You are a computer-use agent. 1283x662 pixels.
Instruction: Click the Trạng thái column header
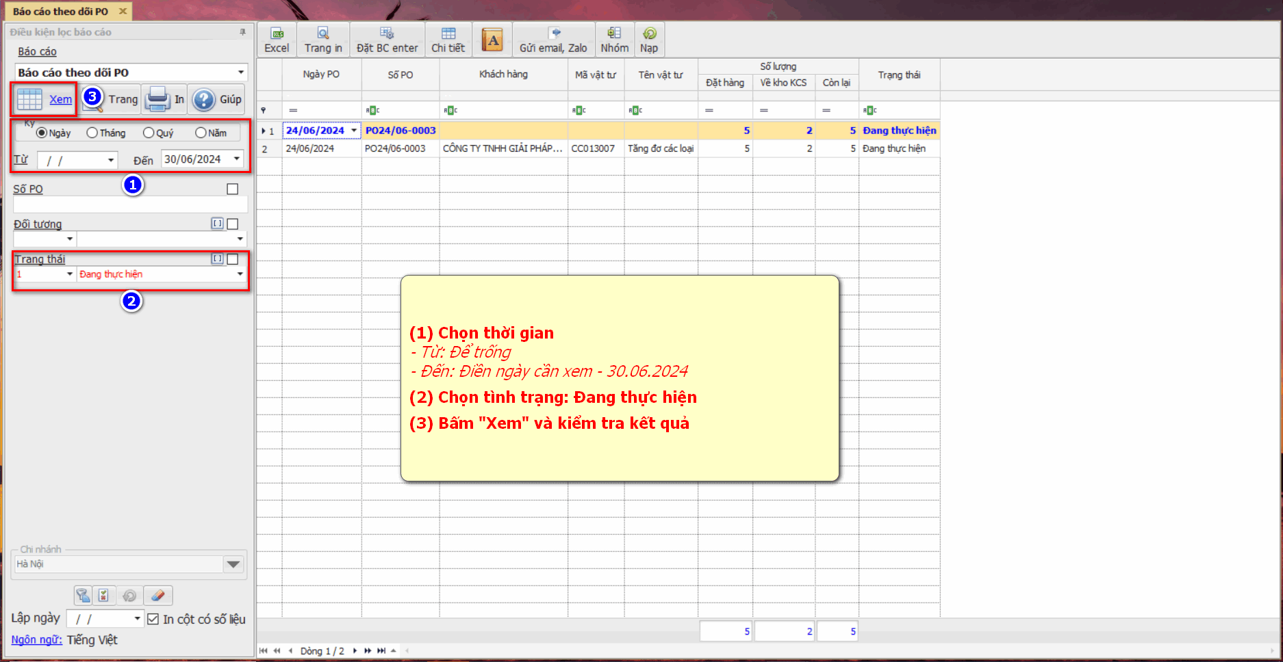pos(899,75)
